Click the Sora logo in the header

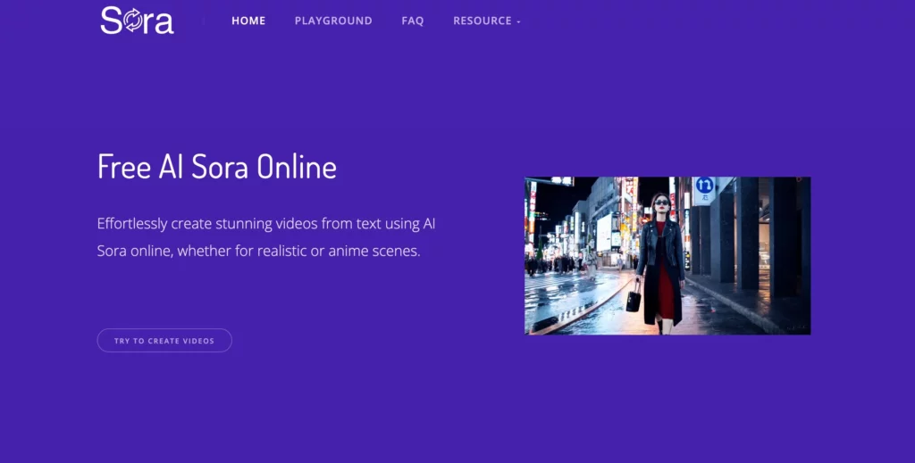(137, 20)
